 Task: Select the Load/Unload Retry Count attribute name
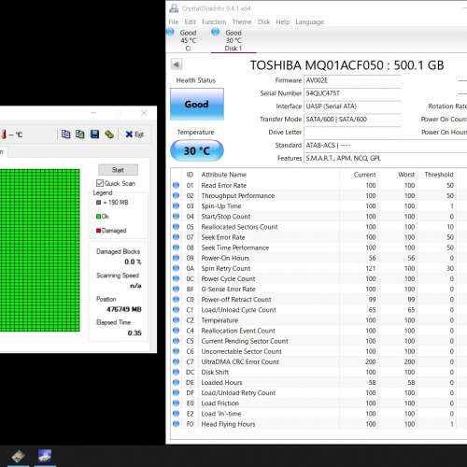click(x=238, y=393)
